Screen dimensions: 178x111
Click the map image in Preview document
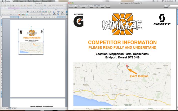tap(122, 84)
